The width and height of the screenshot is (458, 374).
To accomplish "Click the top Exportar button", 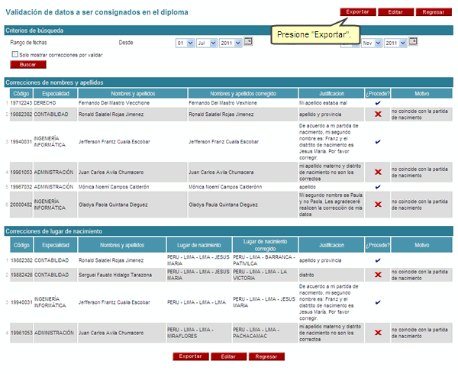I will (x=358, y=12).
